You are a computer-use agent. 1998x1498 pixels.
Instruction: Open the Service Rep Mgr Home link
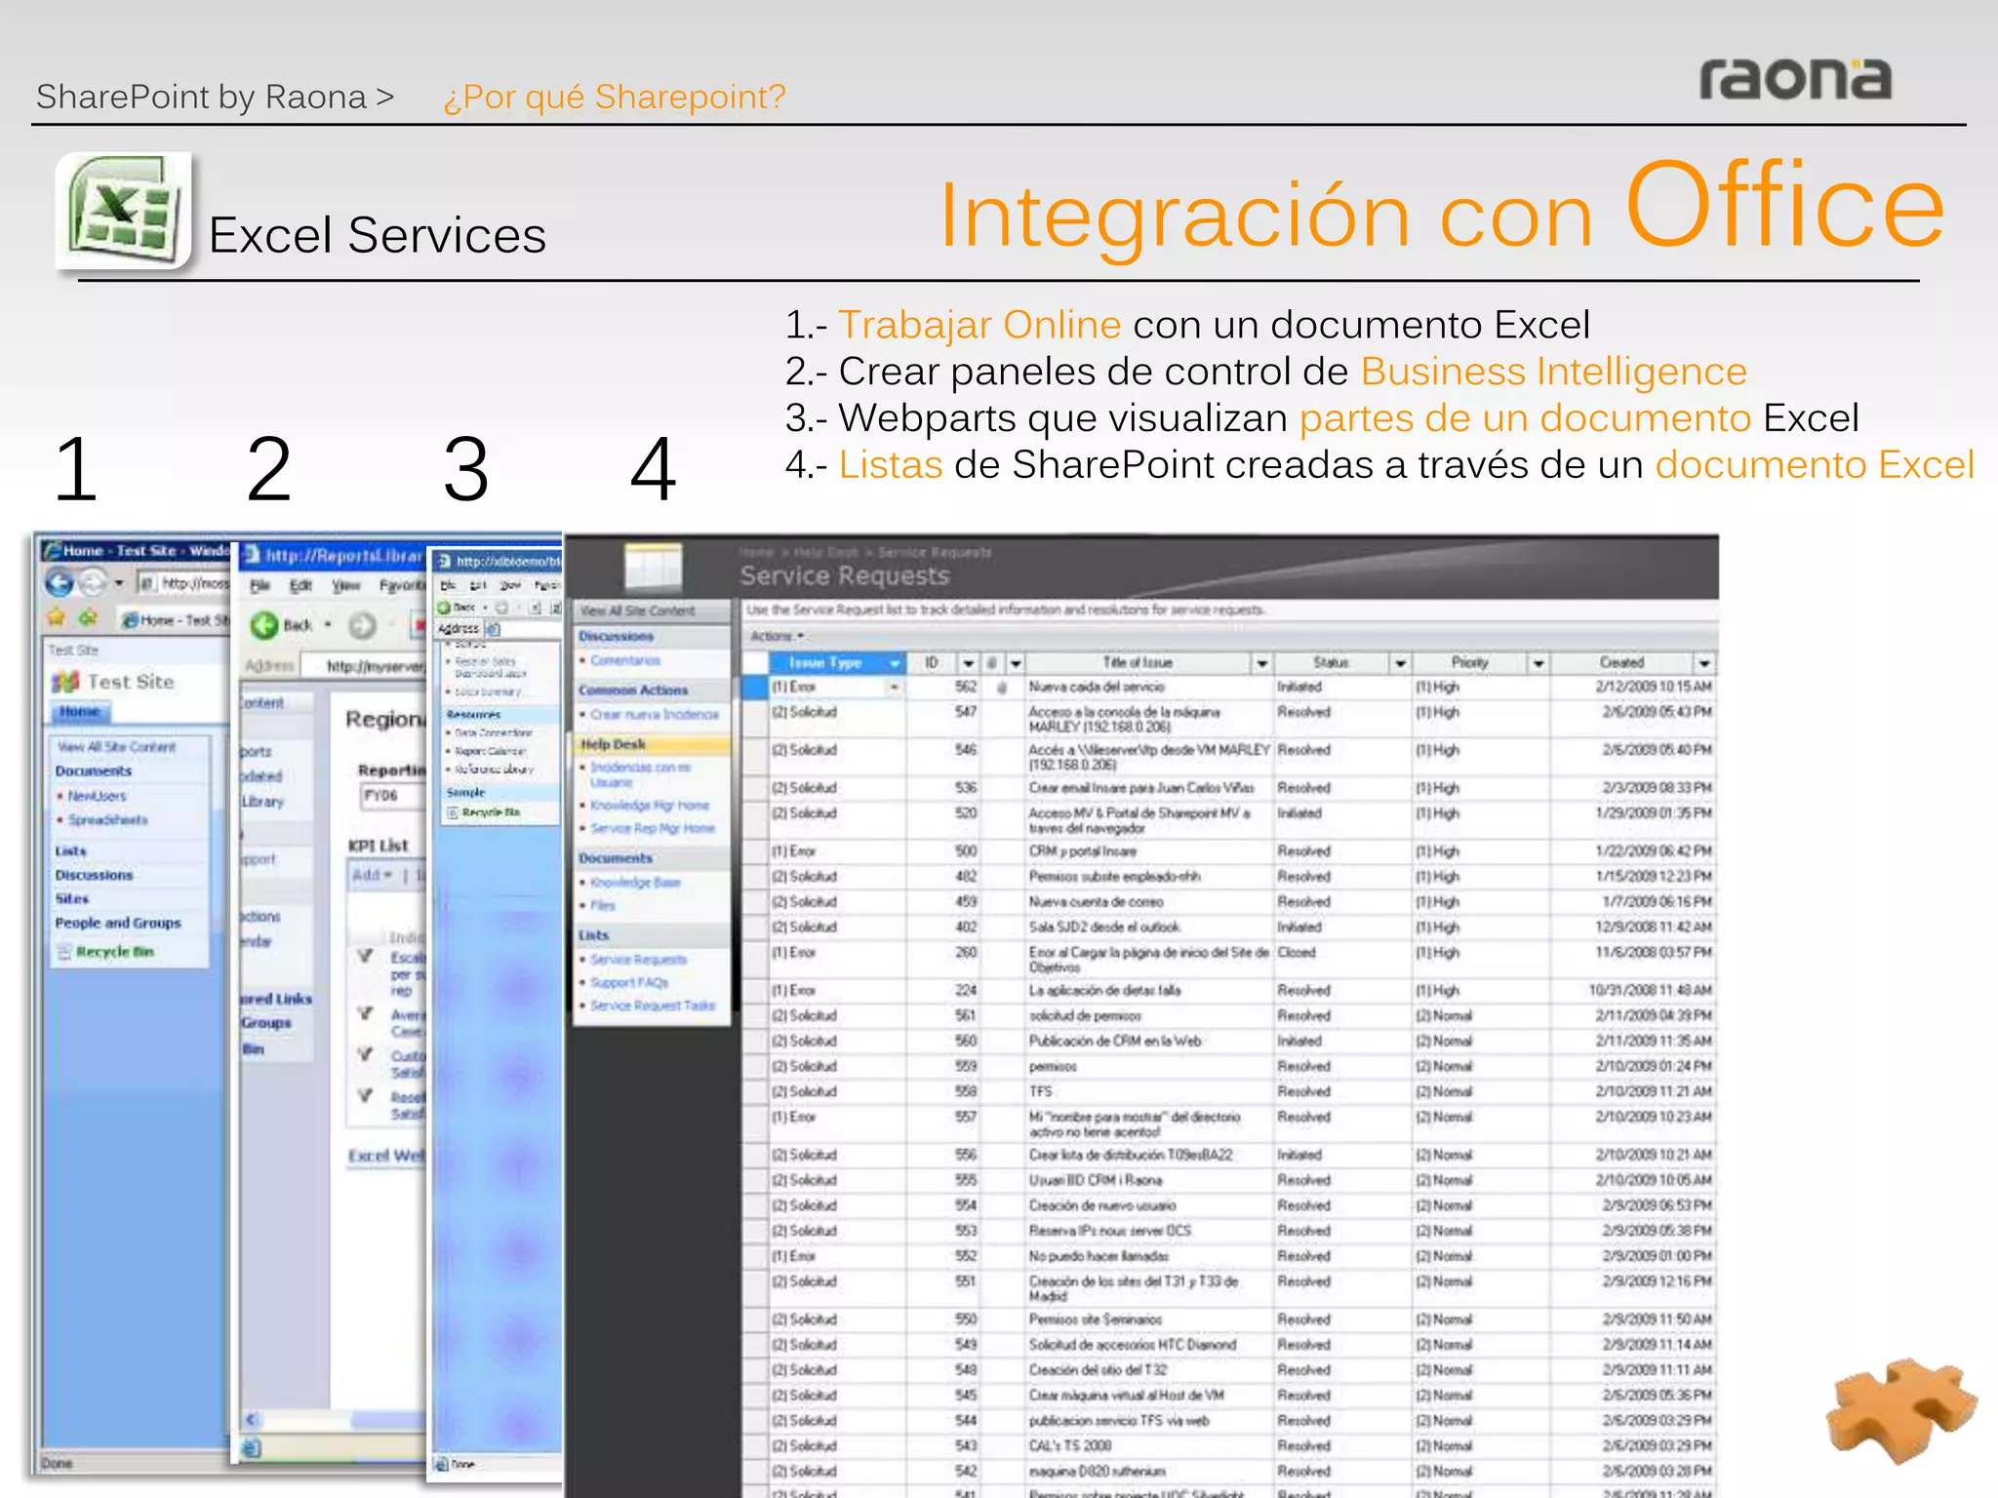click(x=653, y=828)
